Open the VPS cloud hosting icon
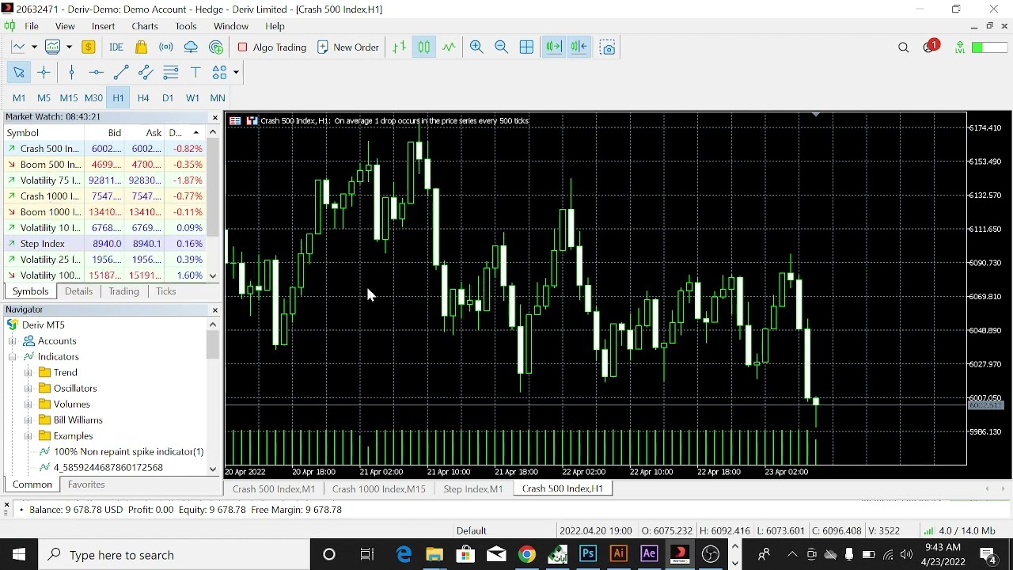 pyautogui.click(x=191, y=47)
